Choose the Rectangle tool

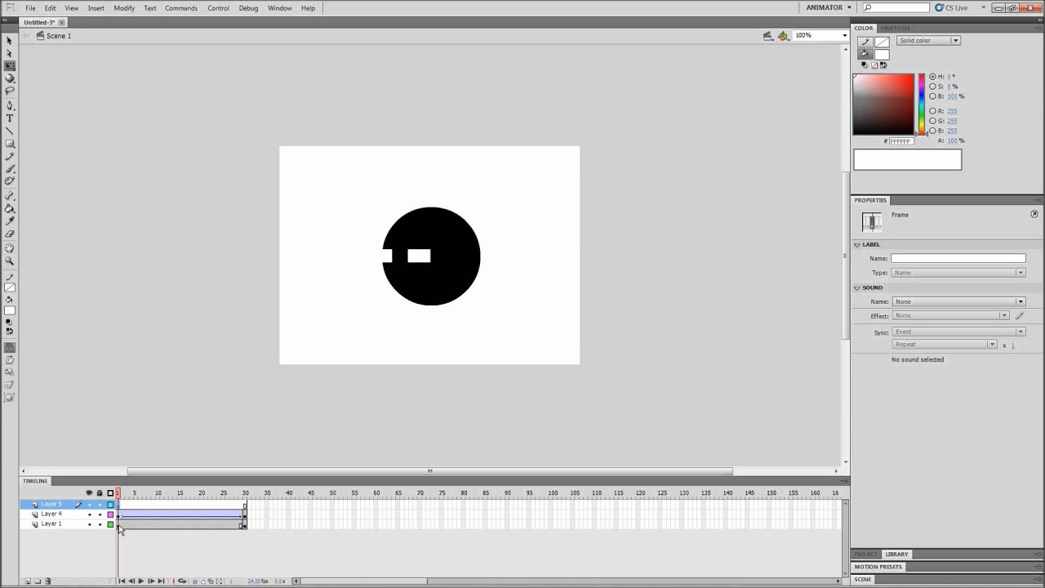[x=10, y=144]
